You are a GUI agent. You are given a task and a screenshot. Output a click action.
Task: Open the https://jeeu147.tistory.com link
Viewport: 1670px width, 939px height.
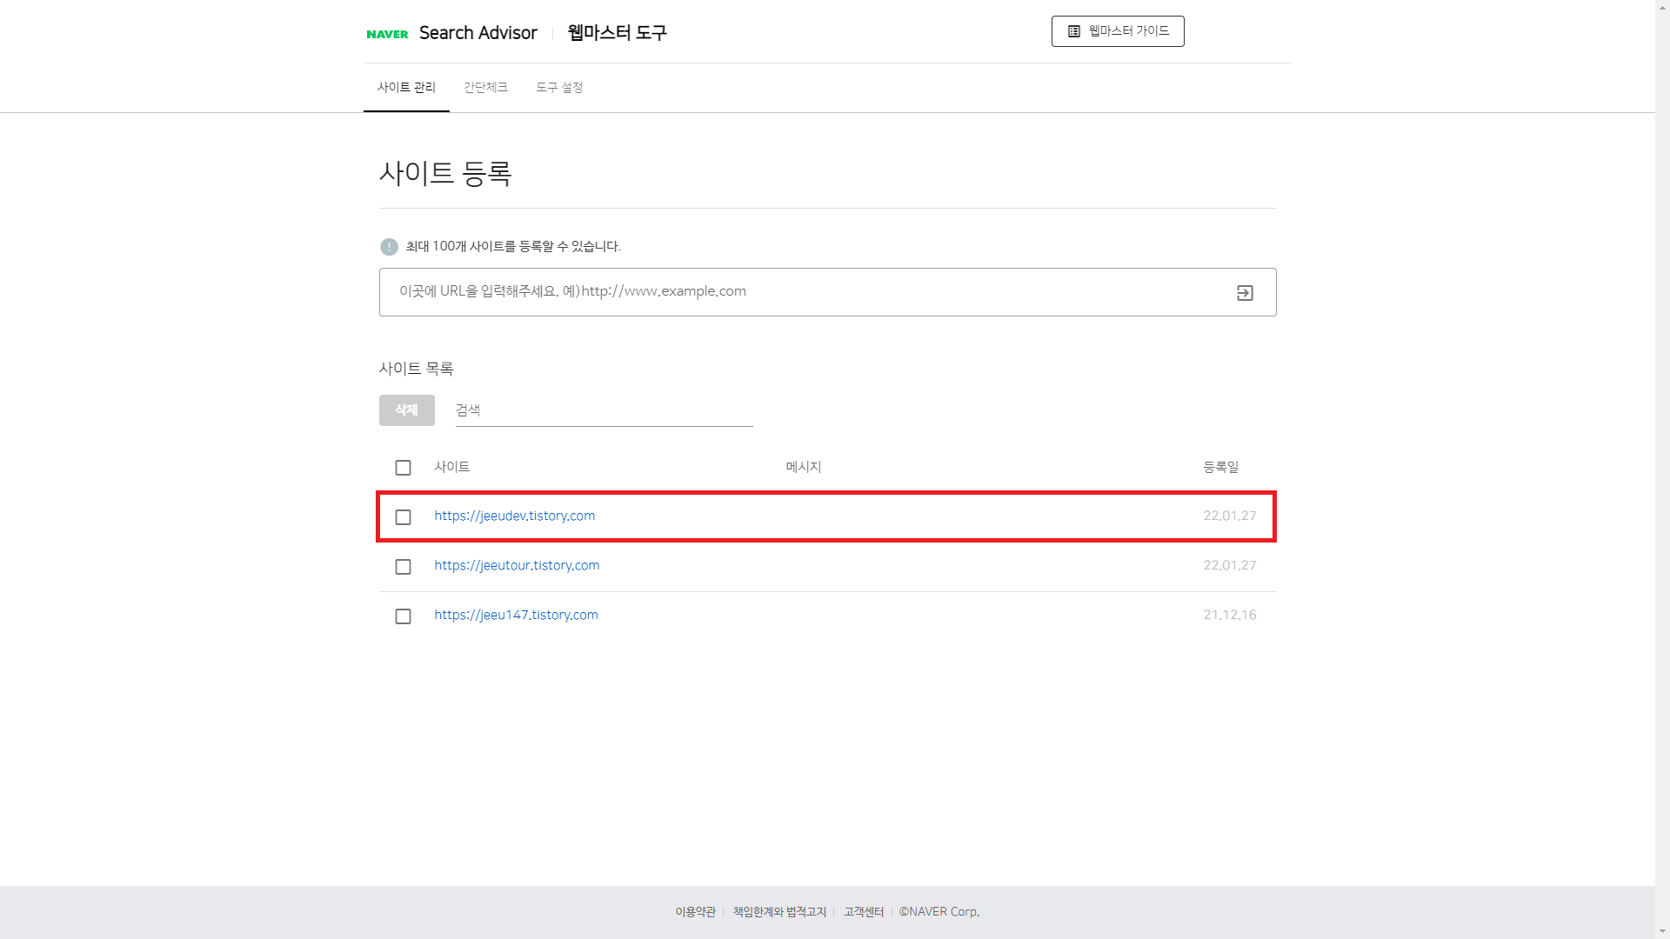pyautogui.click(x=516, y=615)
